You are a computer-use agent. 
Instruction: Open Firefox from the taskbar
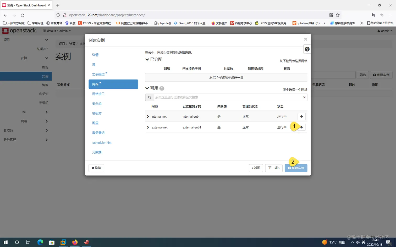[75, 242]
